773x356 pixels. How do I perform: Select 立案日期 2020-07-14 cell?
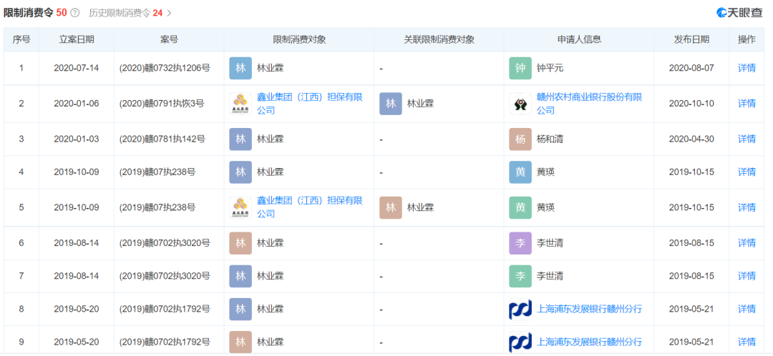(x=77, y=69)
